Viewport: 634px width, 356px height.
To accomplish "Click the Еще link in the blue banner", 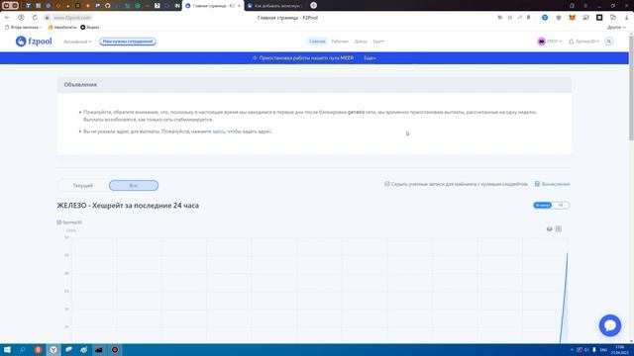I will point(370,58).
